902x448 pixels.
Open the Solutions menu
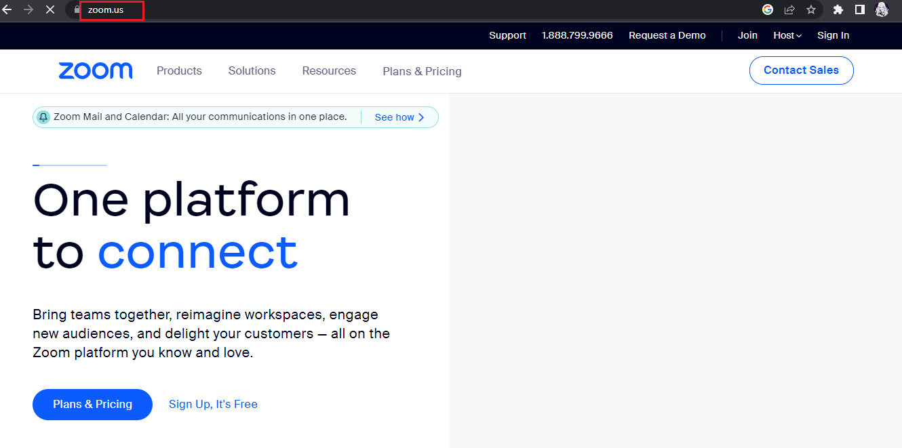[252, 70]
